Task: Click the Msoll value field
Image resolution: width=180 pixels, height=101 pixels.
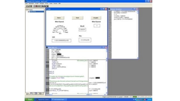Action: 82,30
